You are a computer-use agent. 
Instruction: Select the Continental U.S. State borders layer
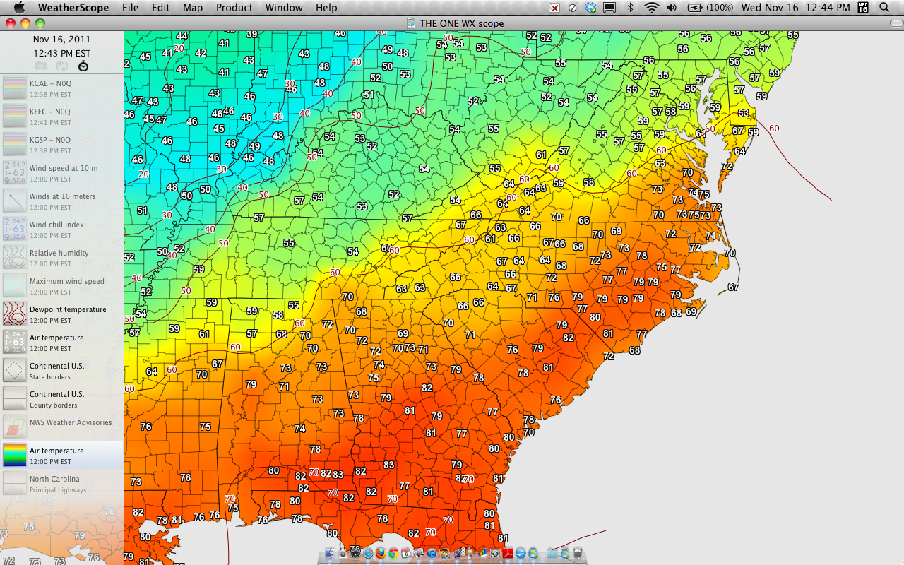pos(61,371)
